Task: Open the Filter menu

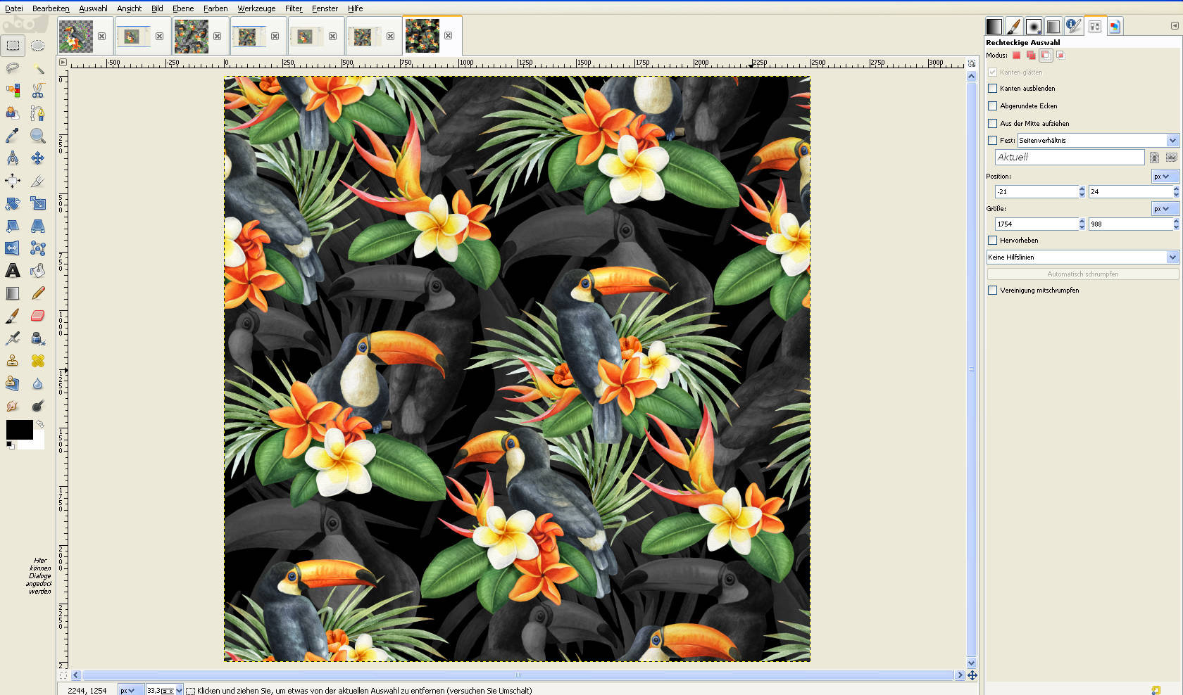Action: (x=294, y=8)
